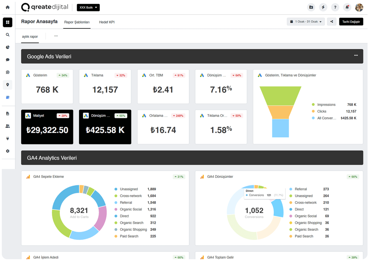The height and width of the screenshot is (261, 369).
Task: Switch to the Rapor Şablonları tab
Action: click(77, 22)
